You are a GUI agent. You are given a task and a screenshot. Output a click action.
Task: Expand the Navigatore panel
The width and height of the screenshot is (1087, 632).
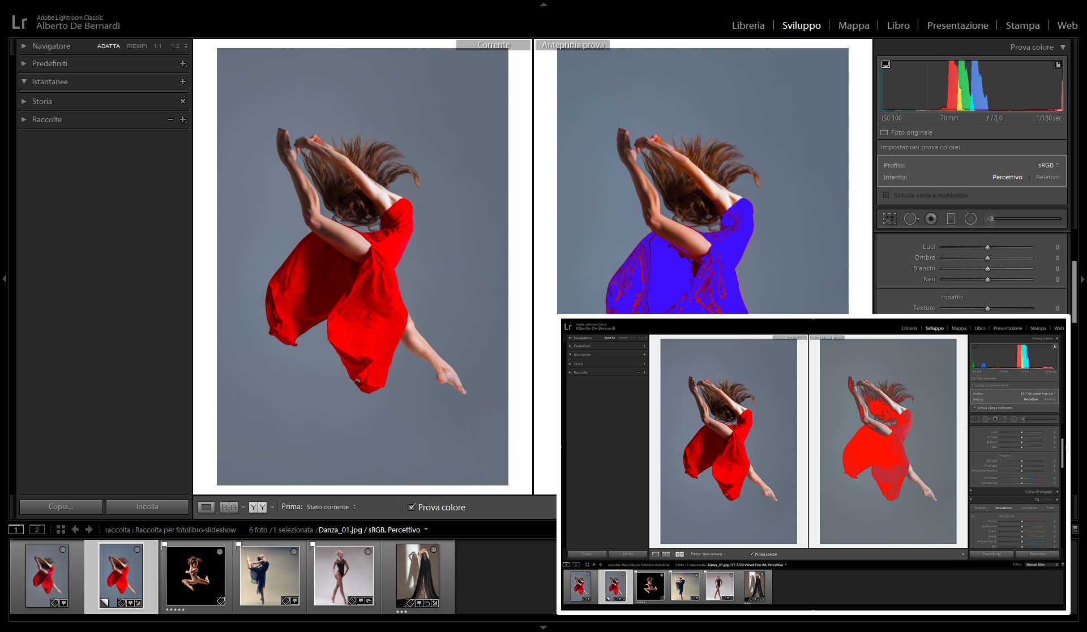[24, 46]
